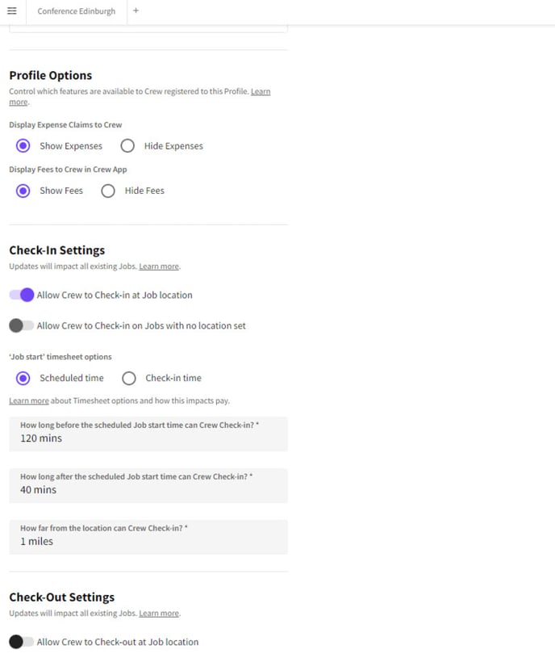The image size is (555, 662).
Task: Click the Check-In Settings heading
Action: point(57,251)
